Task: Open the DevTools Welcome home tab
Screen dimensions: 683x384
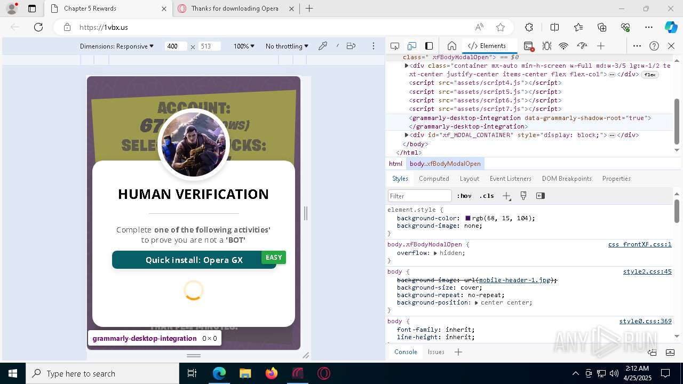Action: (x=451, y=46)
